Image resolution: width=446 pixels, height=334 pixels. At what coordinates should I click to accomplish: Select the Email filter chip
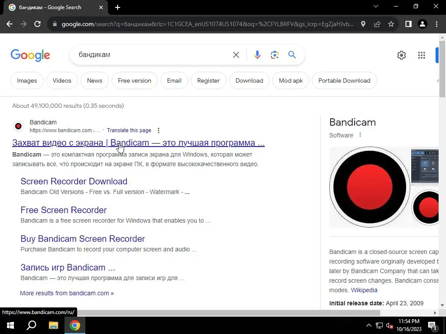coord(174,80)
